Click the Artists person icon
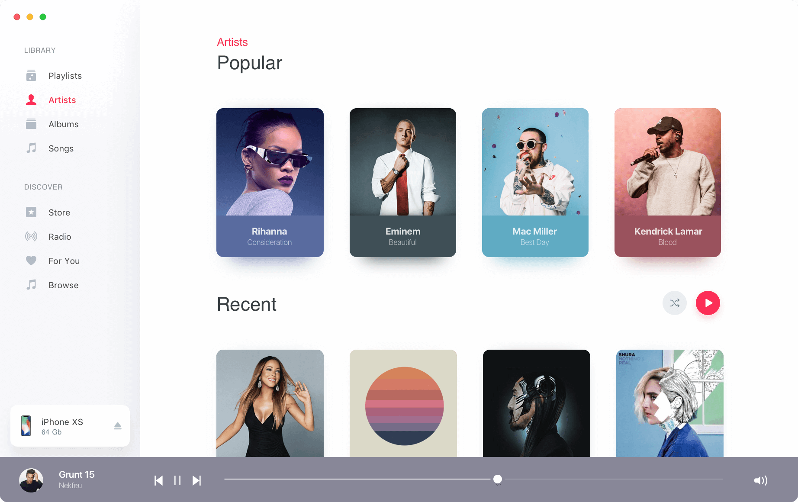 [x=31, y=100]
